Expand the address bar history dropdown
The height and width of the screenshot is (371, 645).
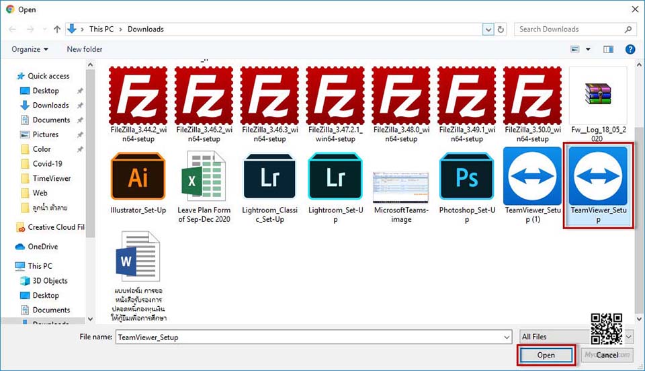488,30
